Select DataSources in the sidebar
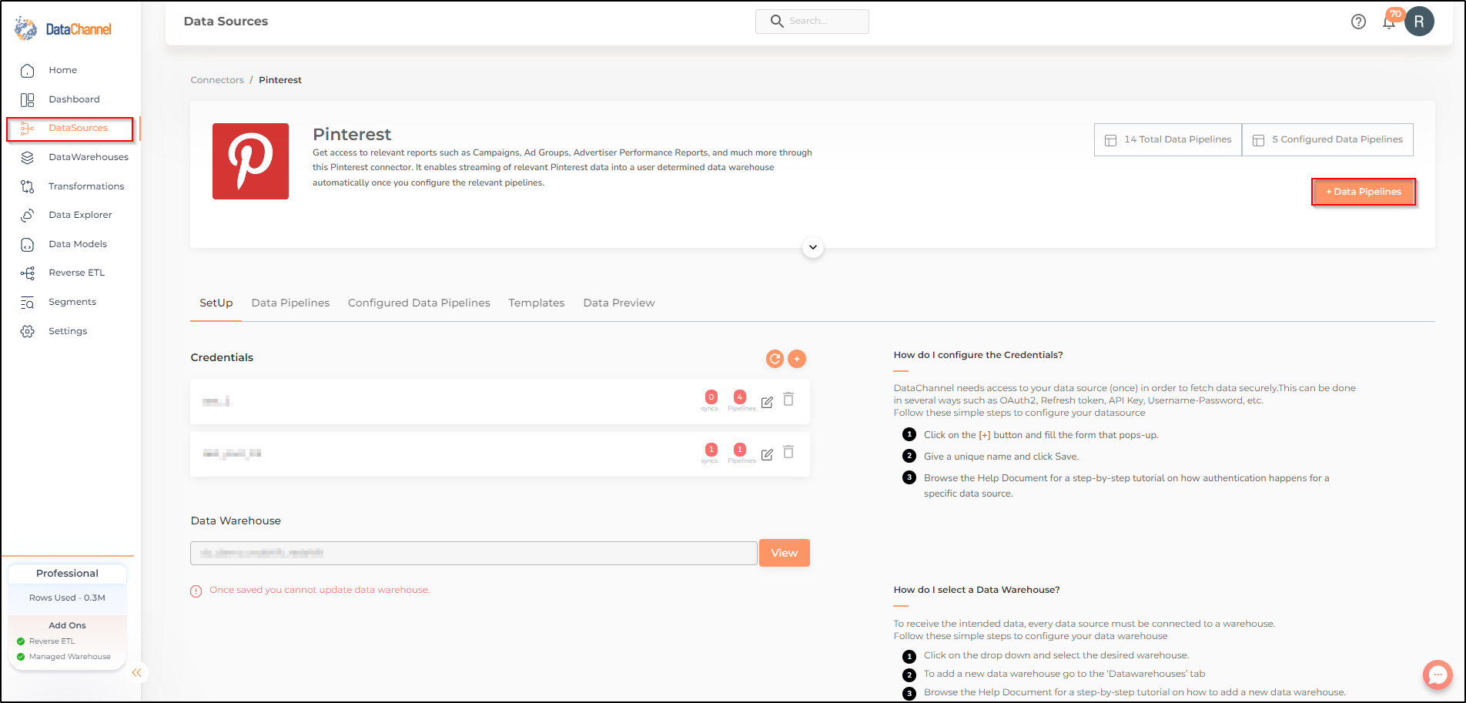The height and width of the screenshot is (703, 1466). 78,128
